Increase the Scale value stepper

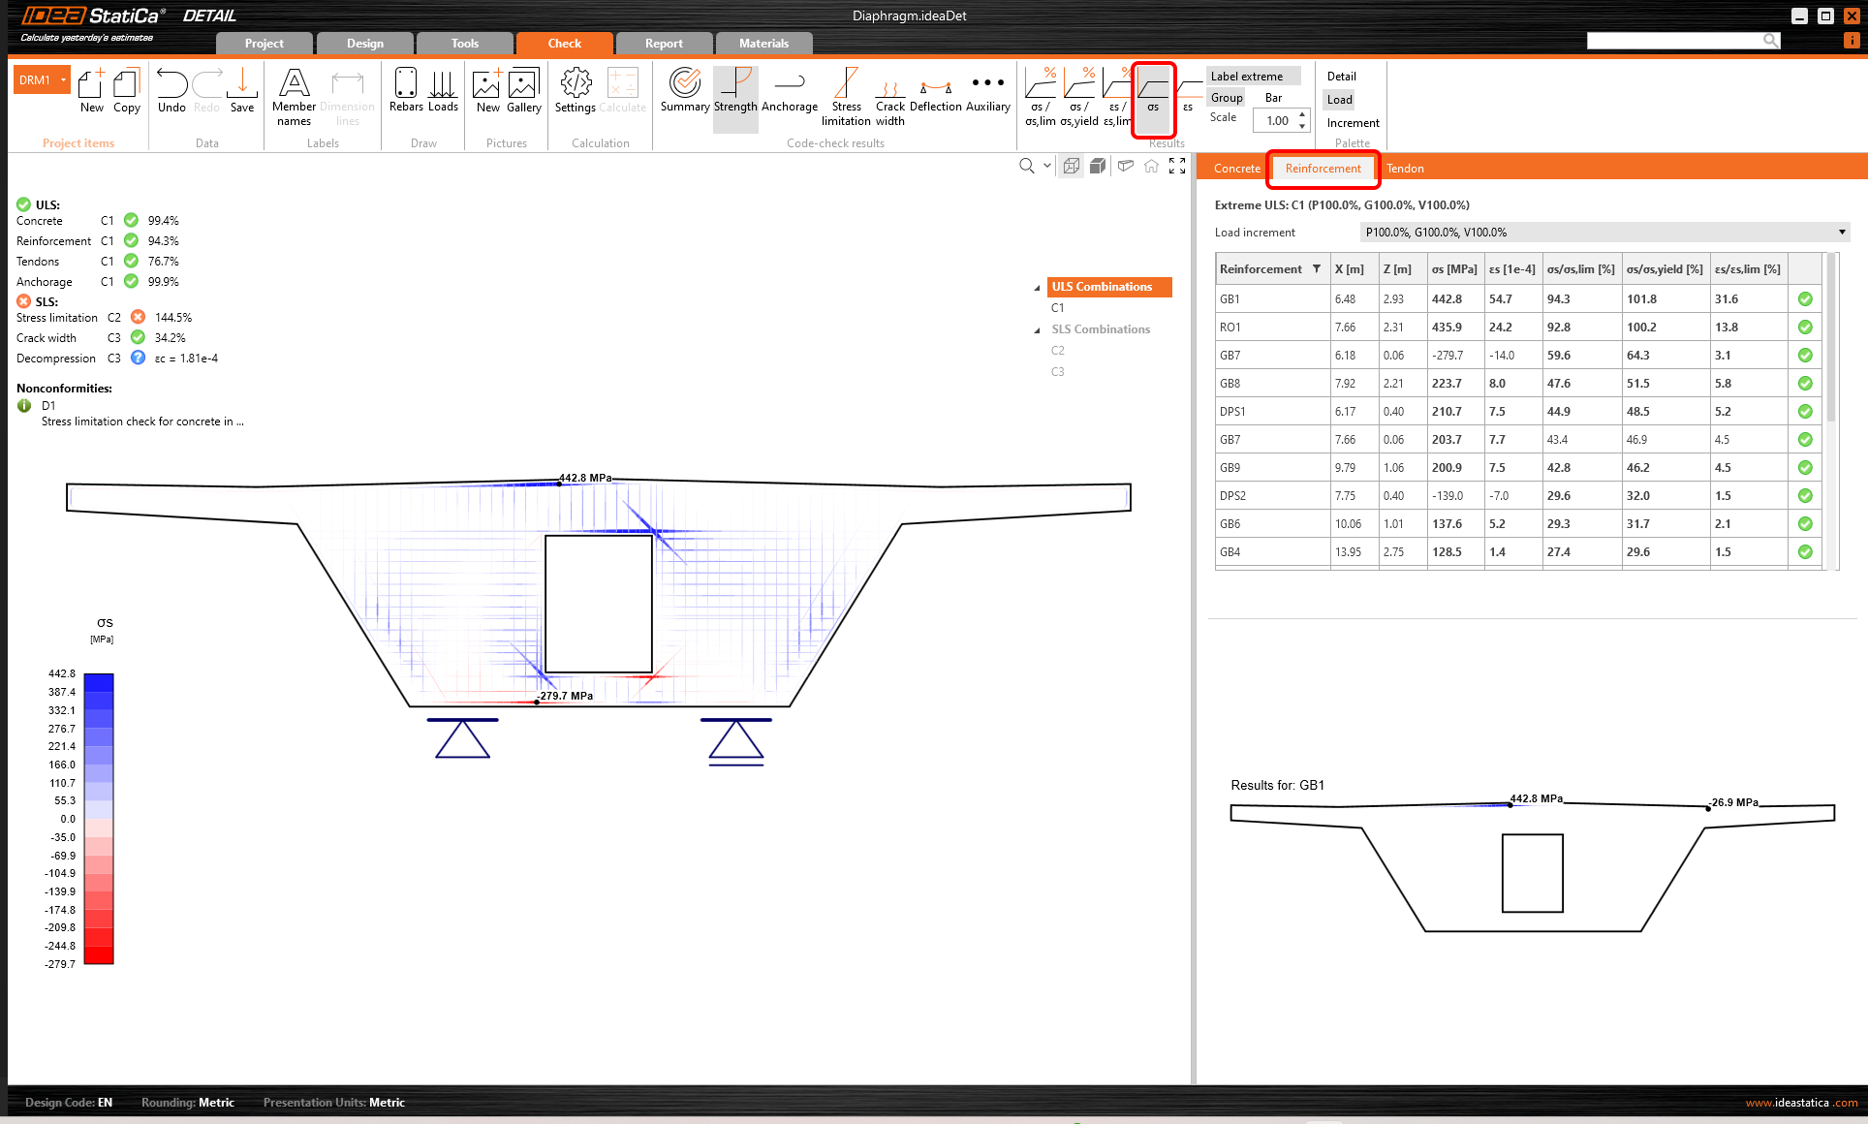click(x=1302, y=115)
